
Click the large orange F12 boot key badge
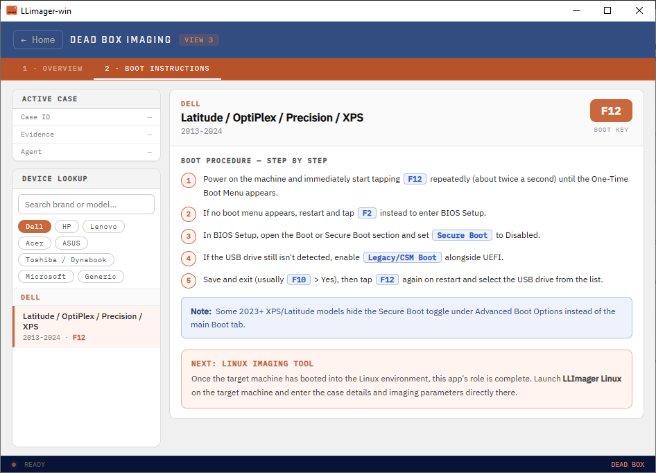611,111
